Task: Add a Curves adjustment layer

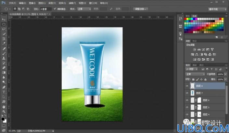Action: 203,50
